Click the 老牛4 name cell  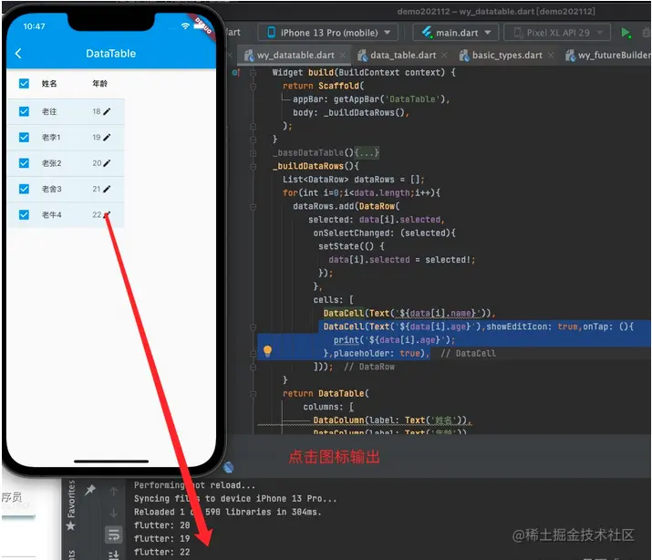52,214
